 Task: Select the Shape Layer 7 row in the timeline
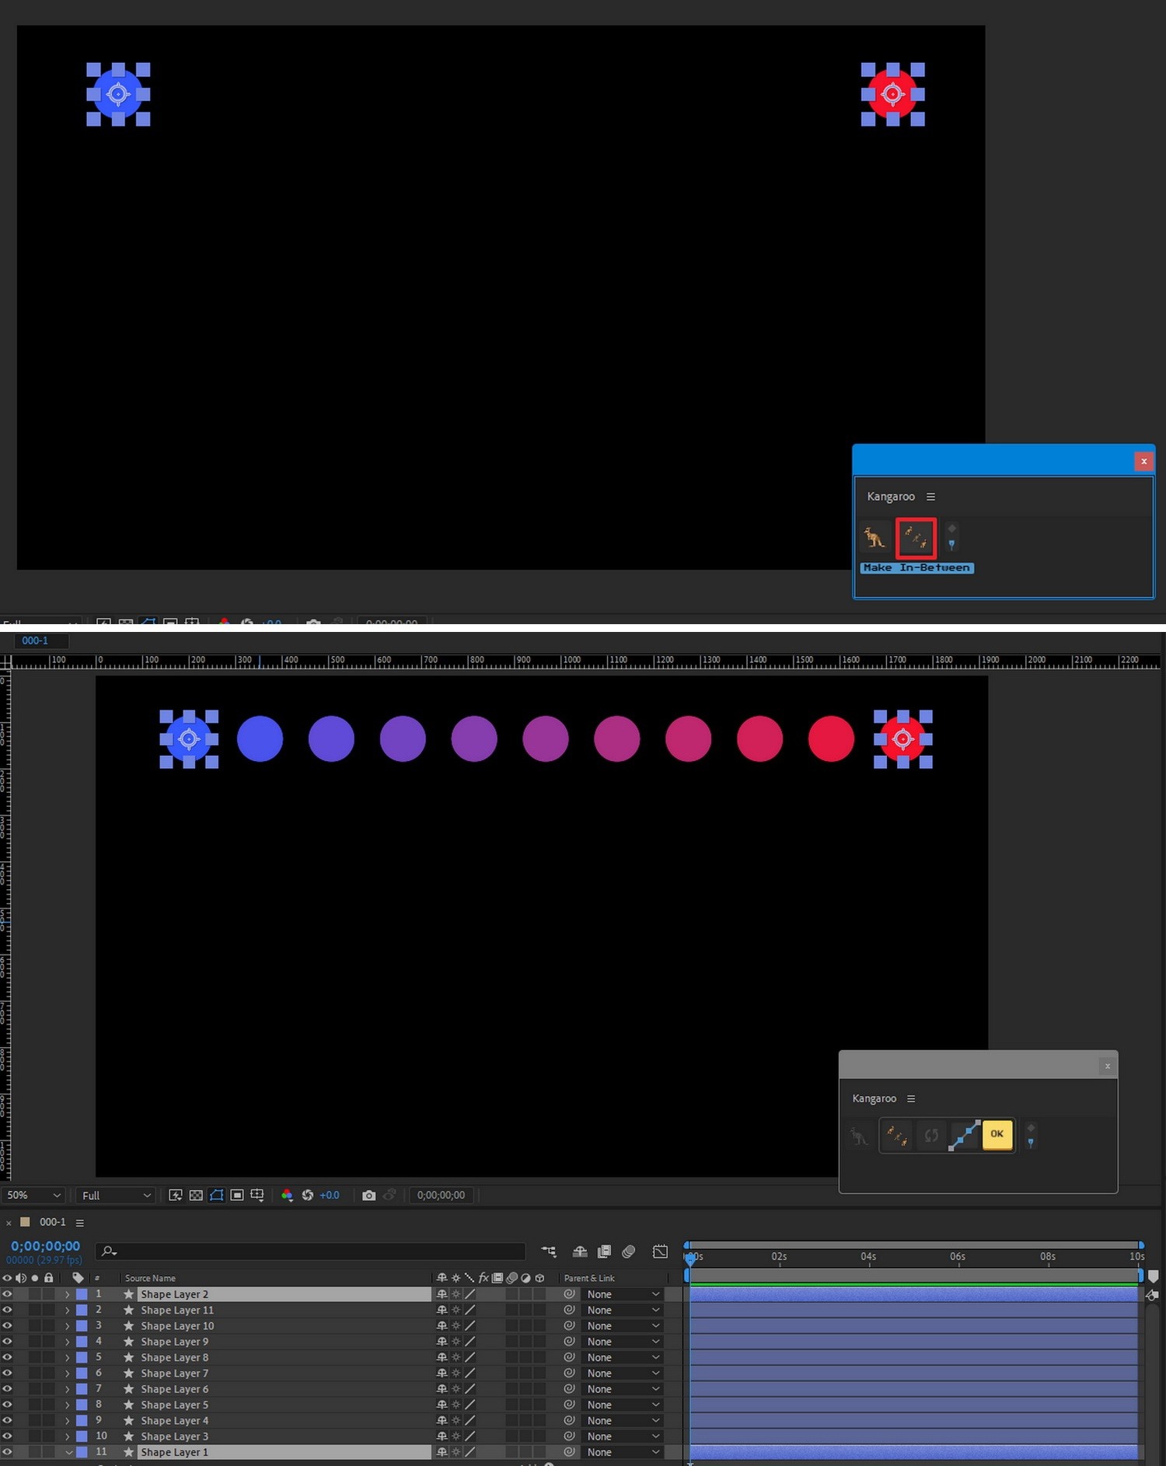pos(173,1374)
